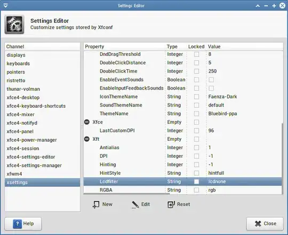Click the Edit pencil icon
The width and height of the screenshot is (288, 235).
pyautogui.click(x=135, y=205)
